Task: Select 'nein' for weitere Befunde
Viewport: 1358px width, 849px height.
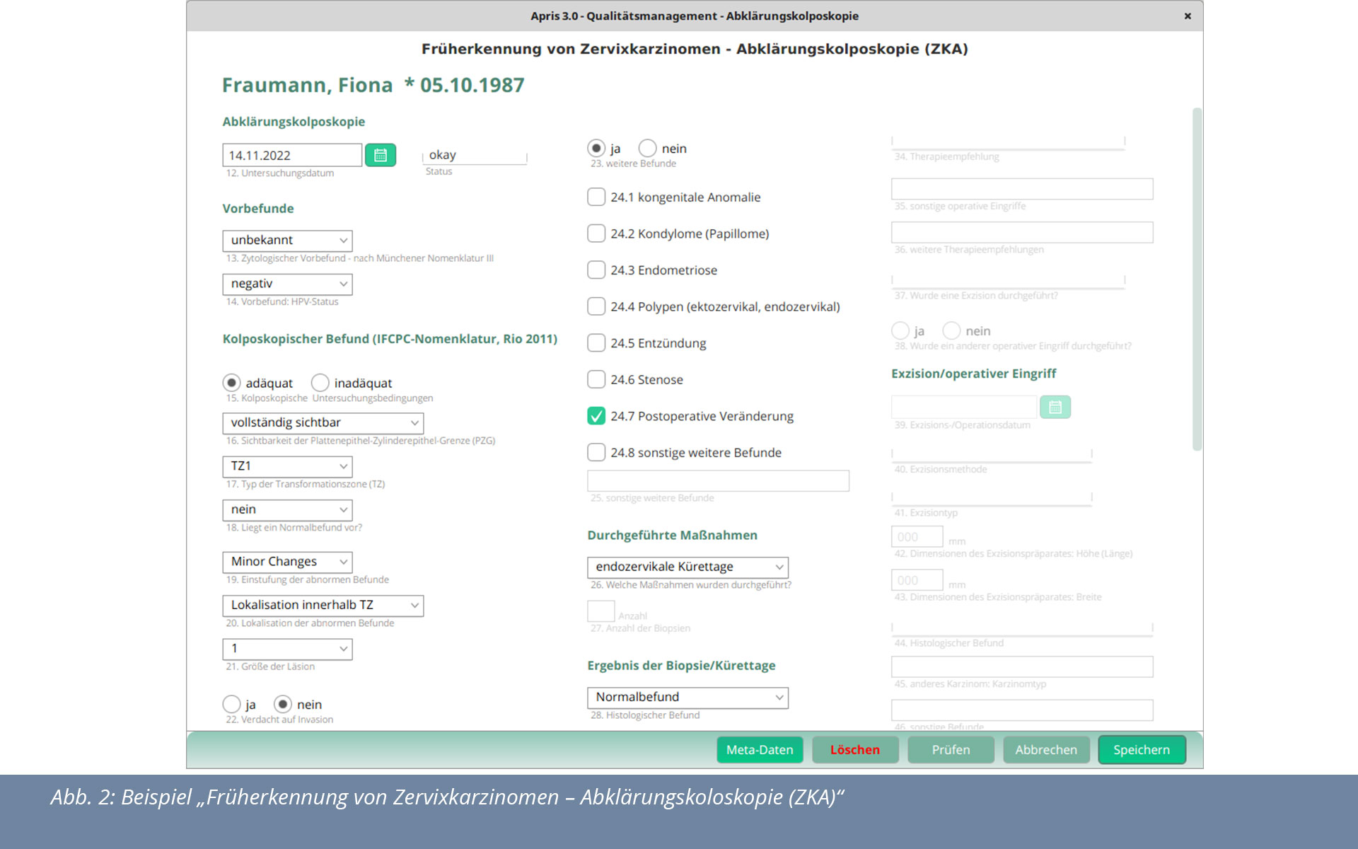Action: pyautogui.click(x=647, y=148)
